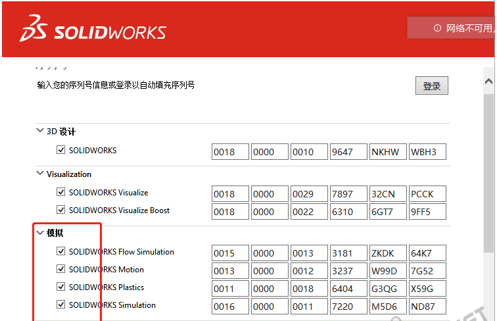Click Flow Simulation serial field ZKDK
497x321 pixels.
[388, 253]
